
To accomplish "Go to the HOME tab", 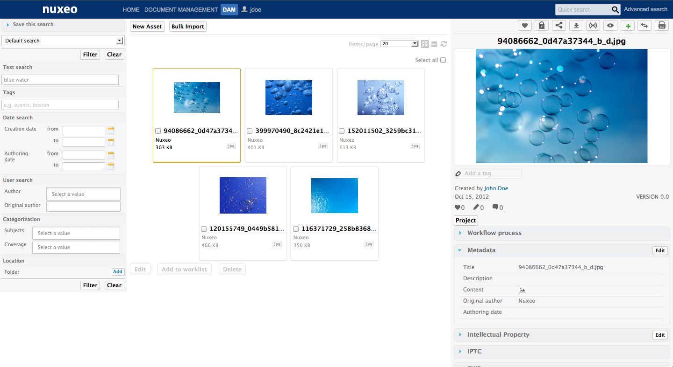I will [x=131, y=9].
